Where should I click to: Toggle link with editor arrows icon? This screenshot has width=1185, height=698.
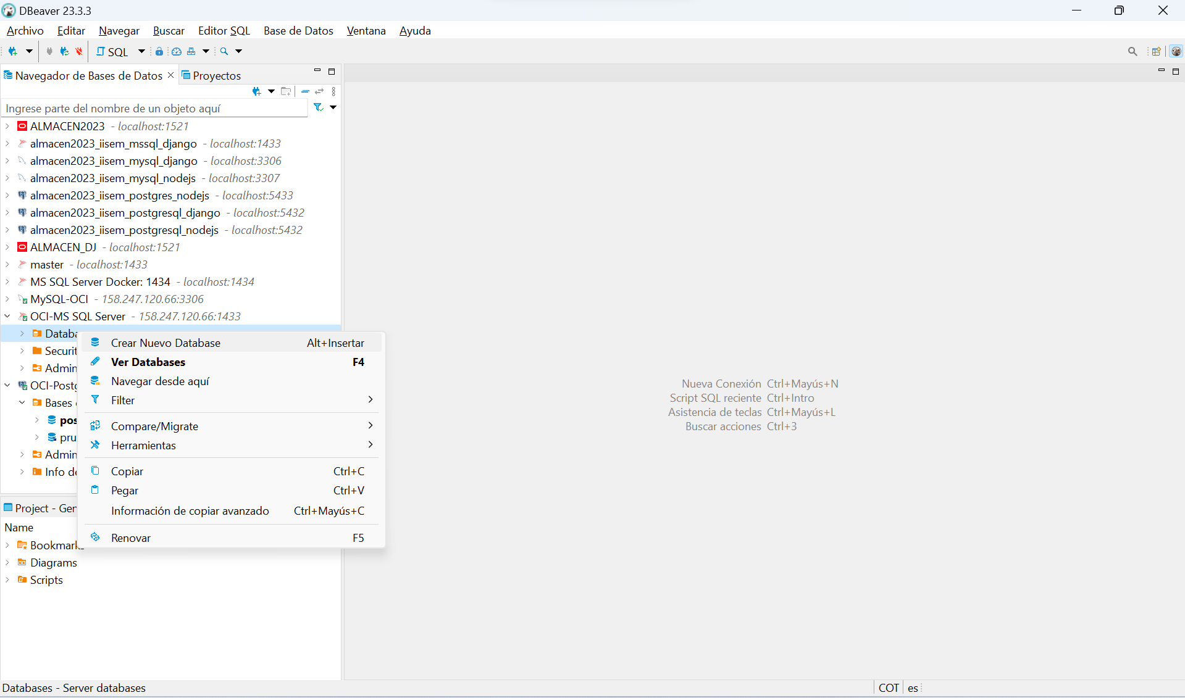[x=319, y=91]
